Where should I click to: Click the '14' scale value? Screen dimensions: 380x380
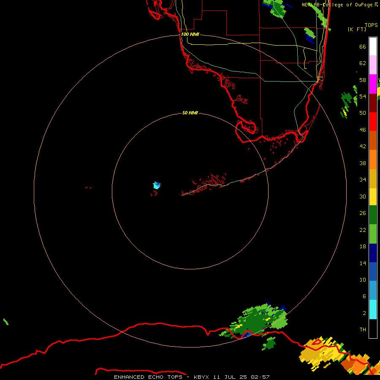point(363,263)
